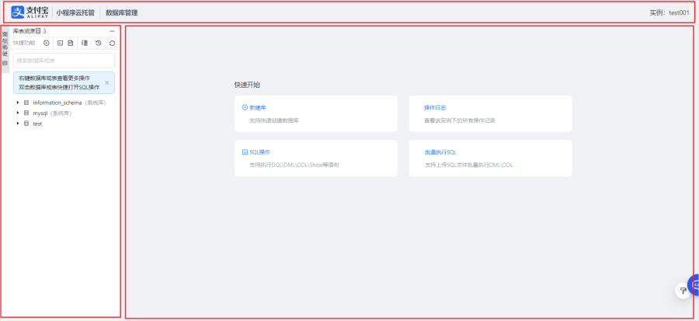Image resolution: width=699 pixels, height=321 pixels.
Task: Click 支持快速创建数据库 description text
Action: tap(274, 120)
